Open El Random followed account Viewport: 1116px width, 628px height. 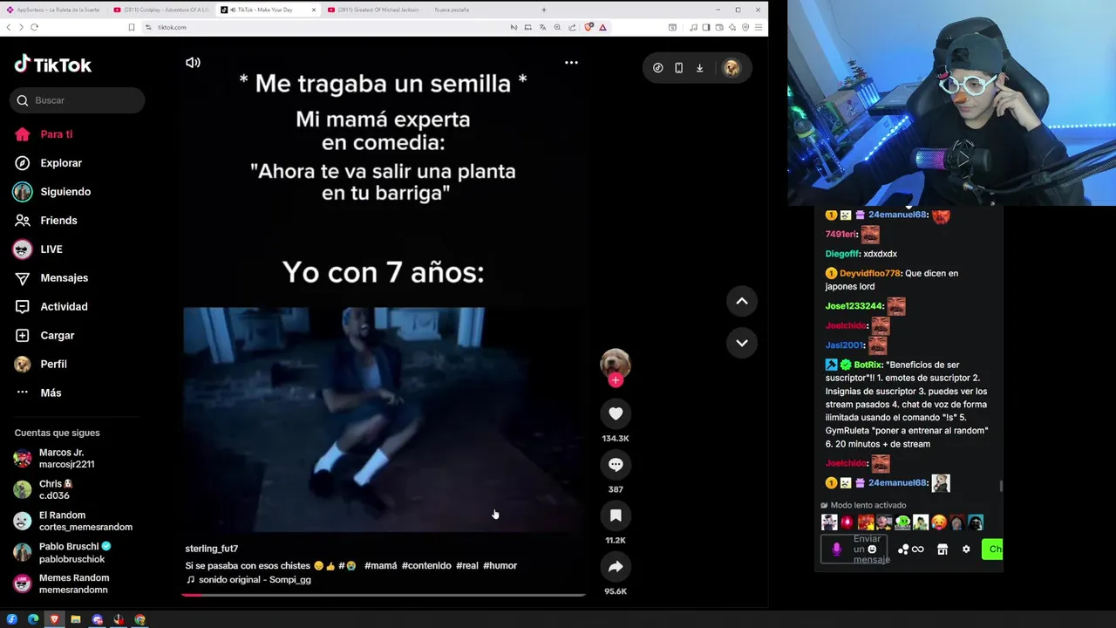[73, 522]
